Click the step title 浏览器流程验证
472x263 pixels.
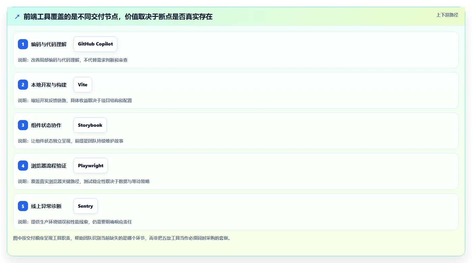(49, 166)
